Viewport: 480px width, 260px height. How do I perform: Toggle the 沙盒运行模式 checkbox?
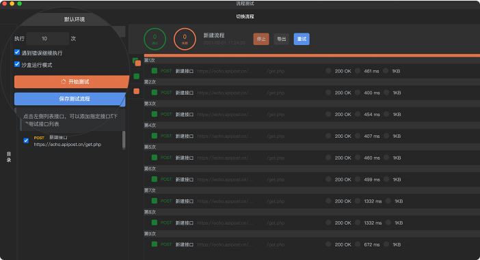(x=17, y=64)
